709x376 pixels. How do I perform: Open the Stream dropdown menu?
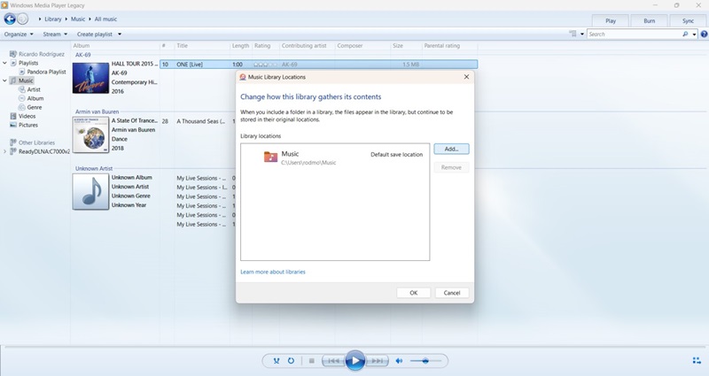pos(55,34)
